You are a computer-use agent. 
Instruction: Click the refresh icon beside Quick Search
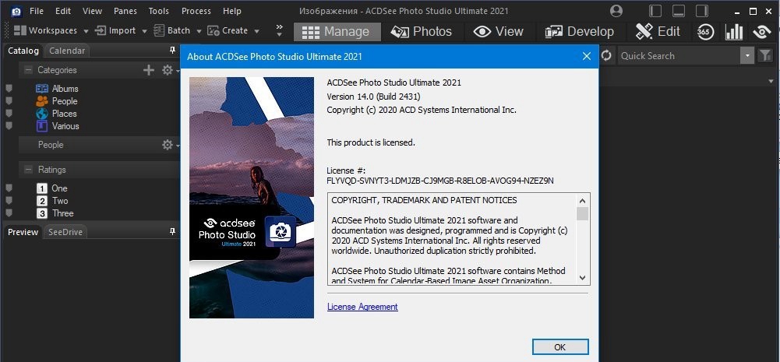coord(606,56)
